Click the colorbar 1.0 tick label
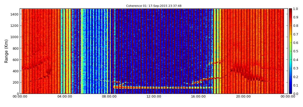 click(x=296, y=9)
